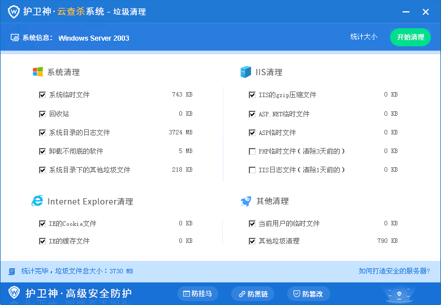The height and width of the screenshot is (305, 441).
Task: Click the rocket icon beside 其他清理
Action: pyautogui.click(x=246, y=201)
